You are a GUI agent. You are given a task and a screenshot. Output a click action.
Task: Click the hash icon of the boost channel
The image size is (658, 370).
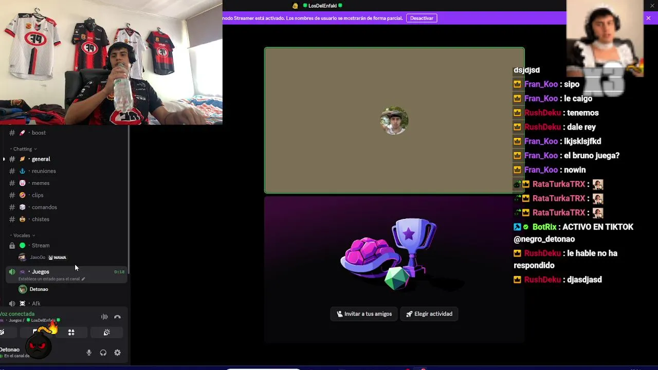click(12, 133)
